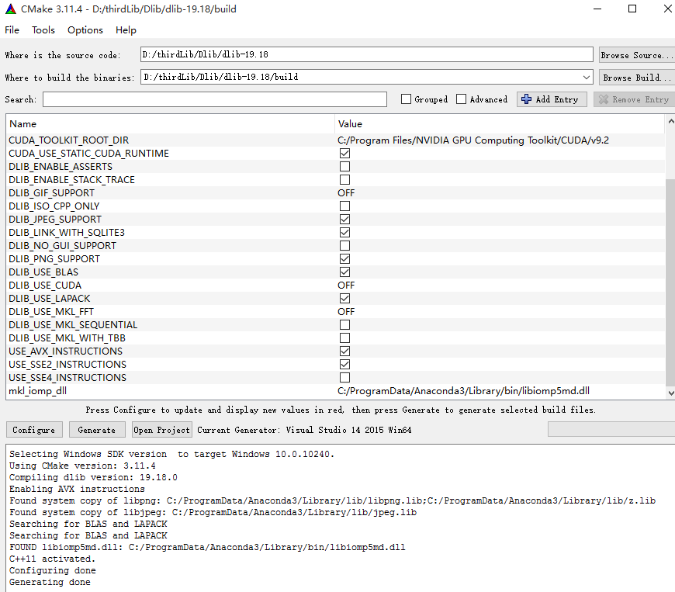The height and width of the screenshot is (592, 675).
Task: Expand the build binaries path dropdown
Action: pos(586,78)
